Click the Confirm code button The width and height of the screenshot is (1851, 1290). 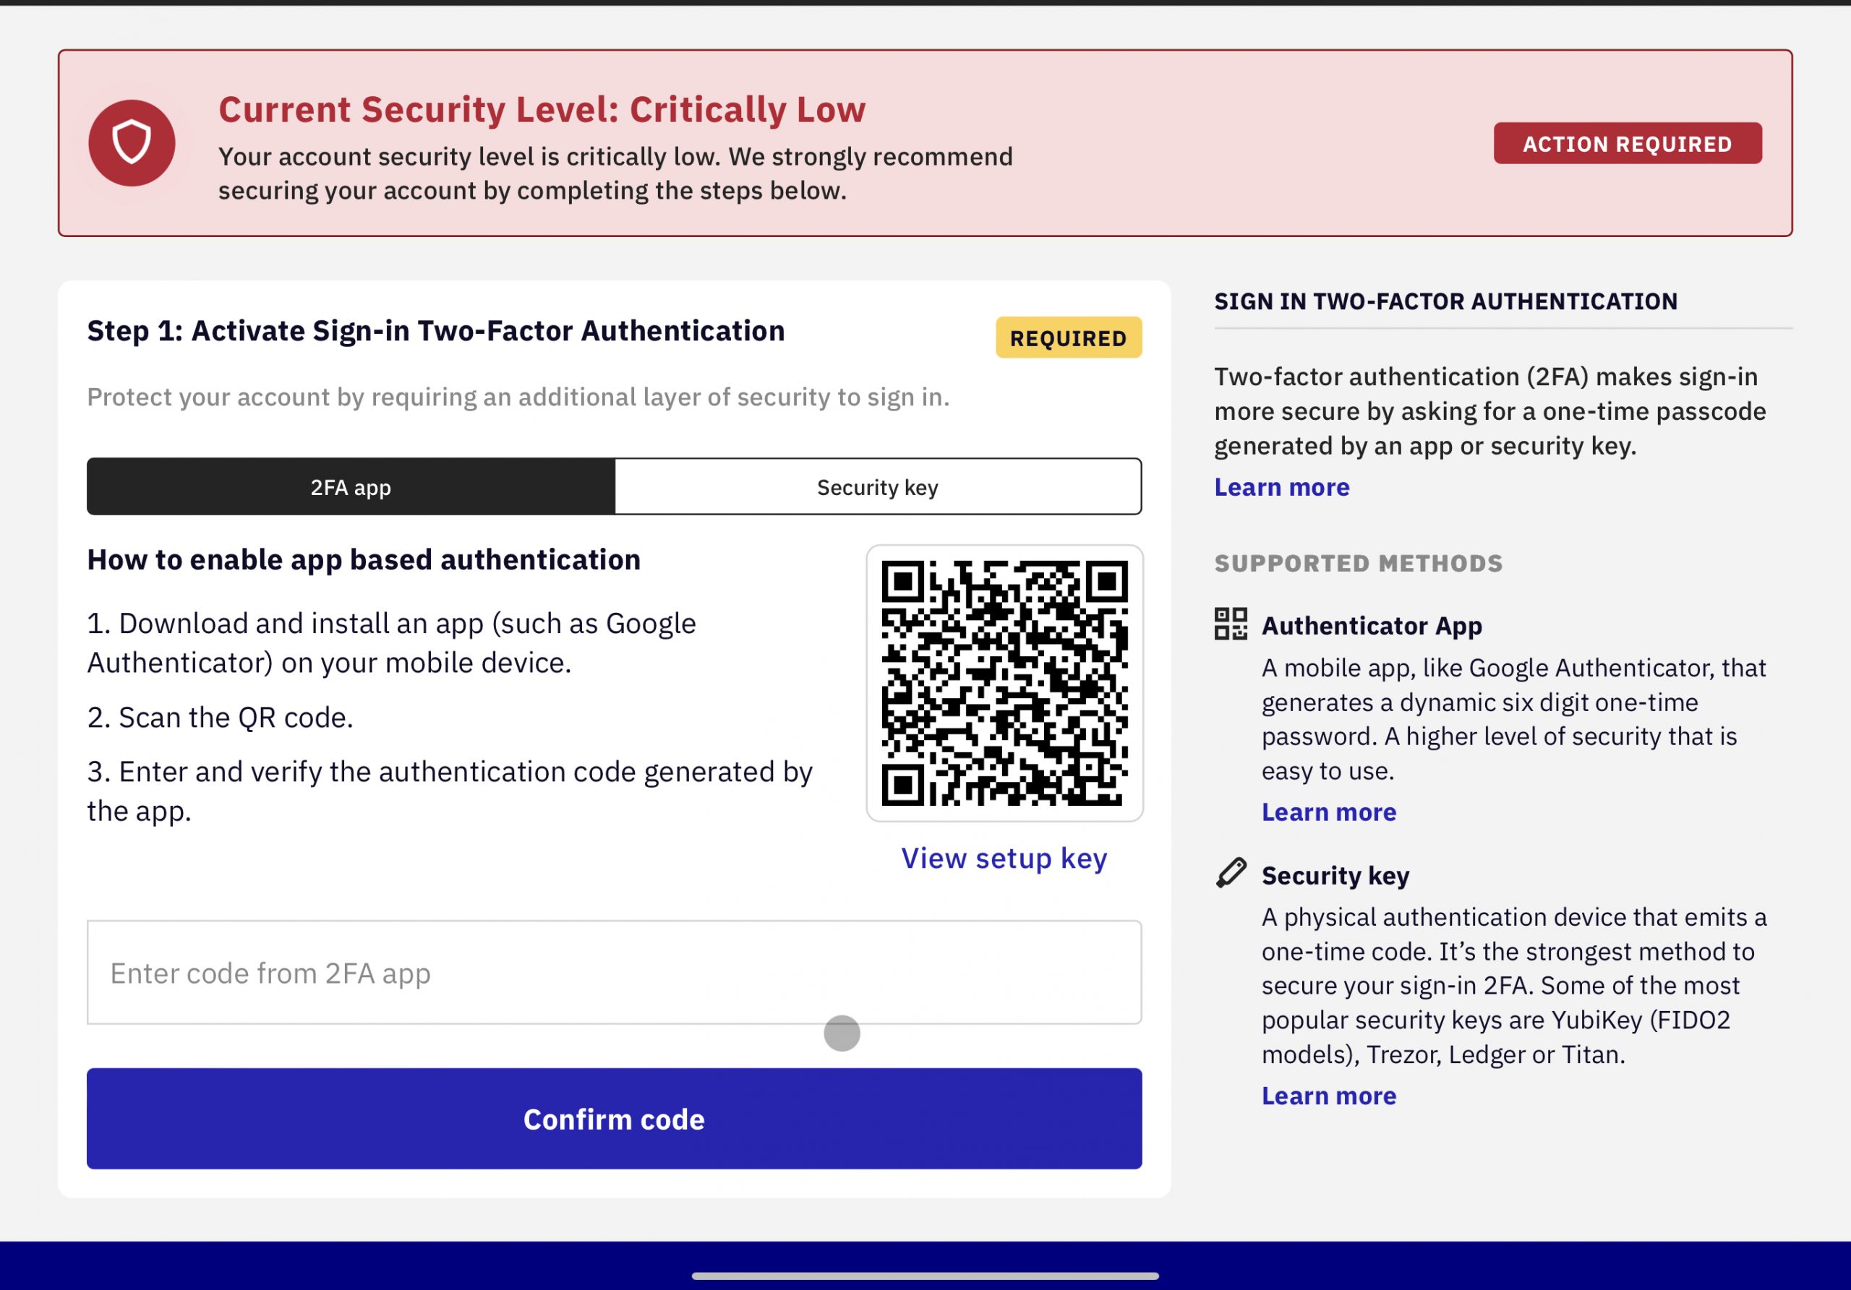click(615, 1119)
